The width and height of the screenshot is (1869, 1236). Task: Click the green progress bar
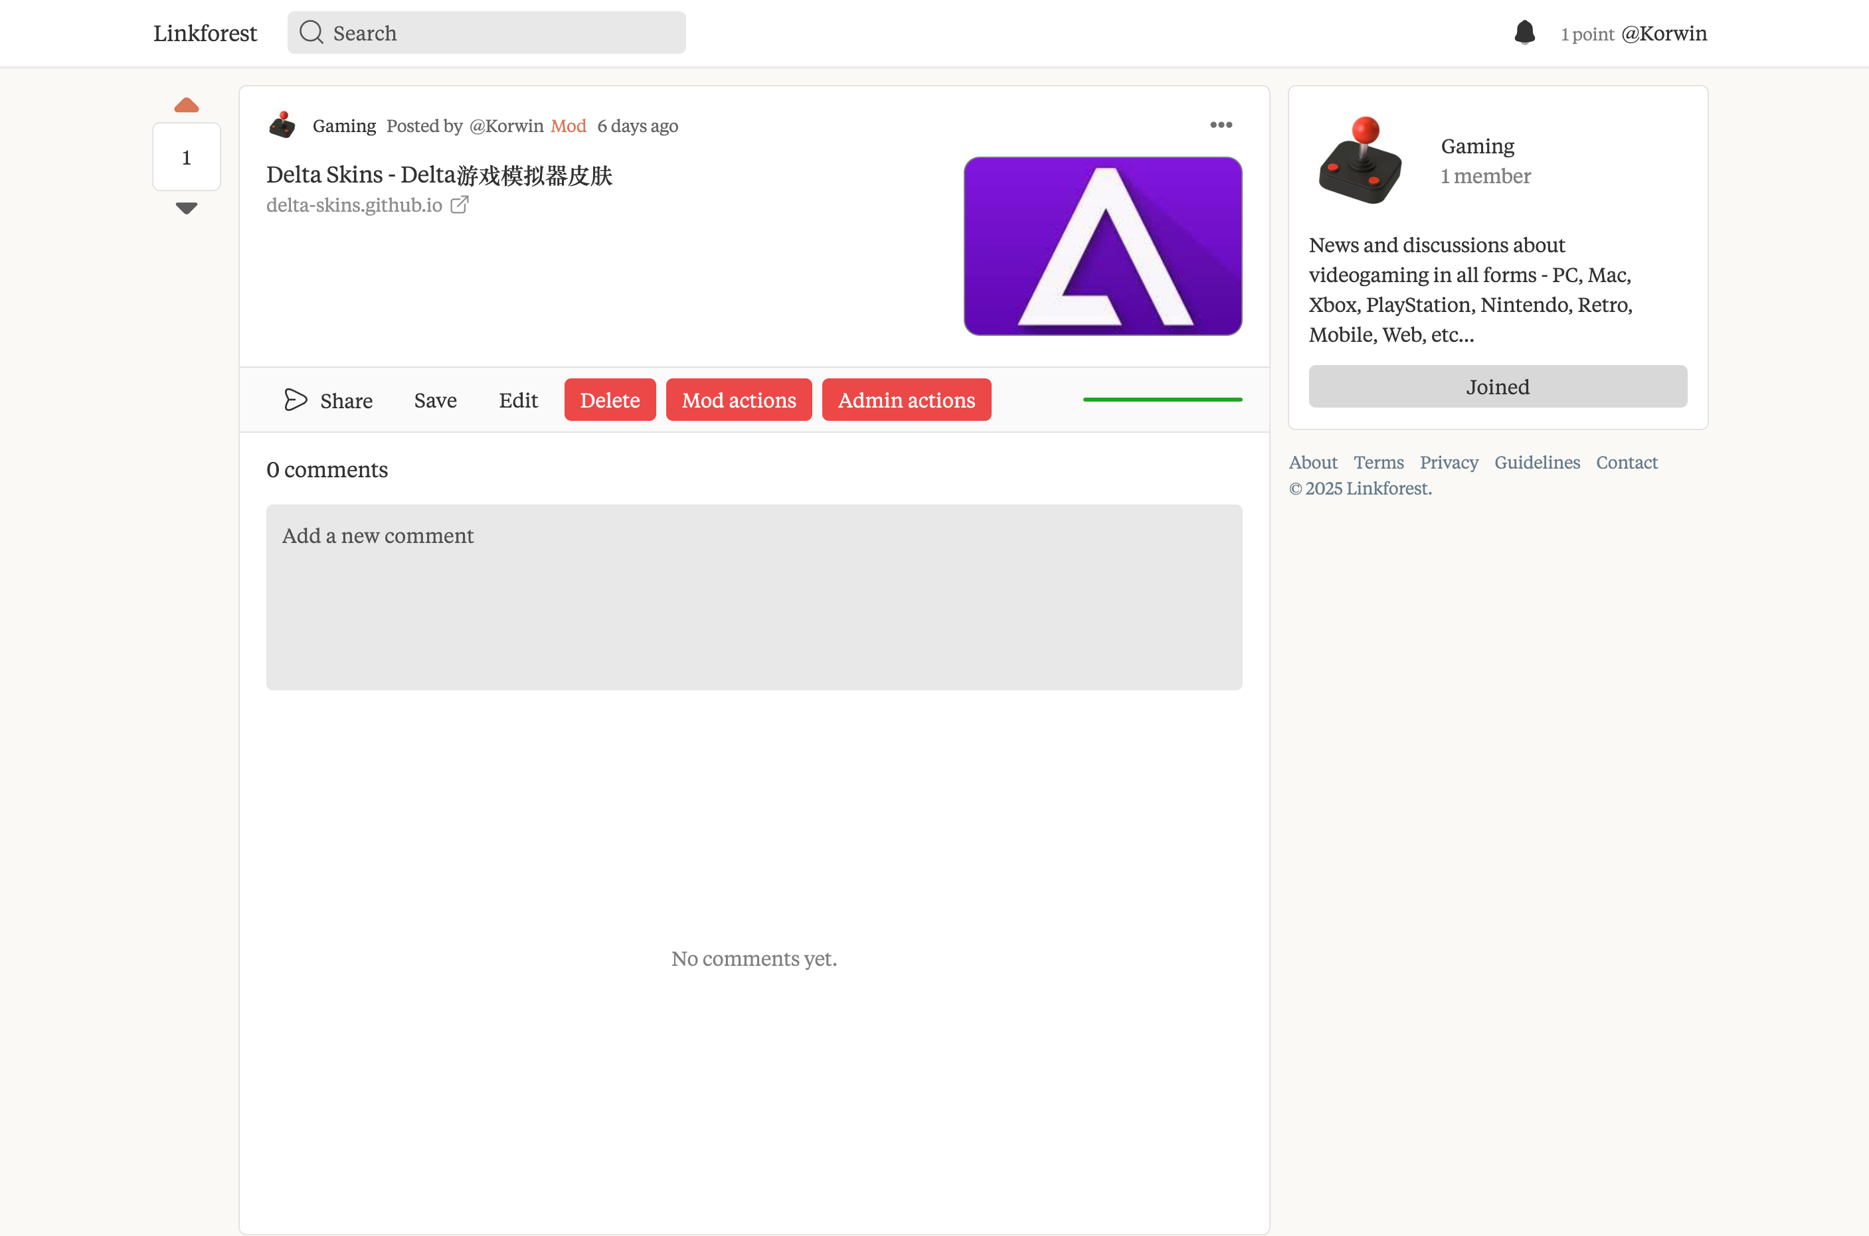coord(1162,400)
